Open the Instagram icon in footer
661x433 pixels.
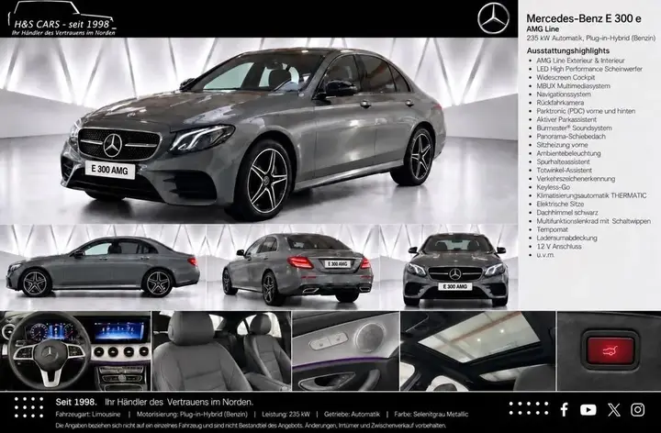tap(637, 409)
